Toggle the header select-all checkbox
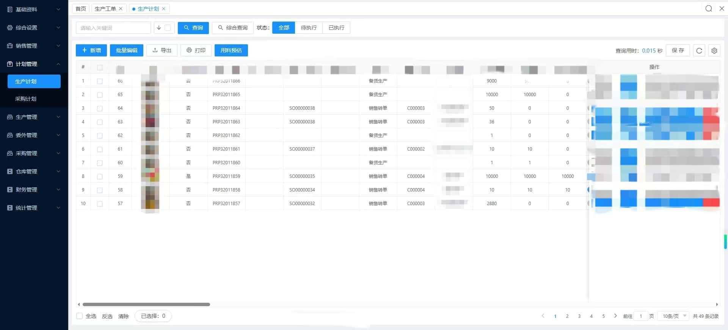 pos(100,67)
